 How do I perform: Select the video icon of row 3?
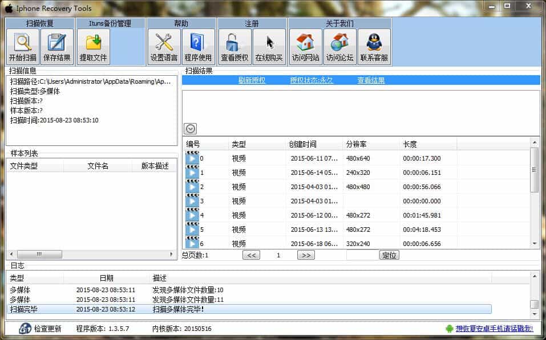click(192, 200)
